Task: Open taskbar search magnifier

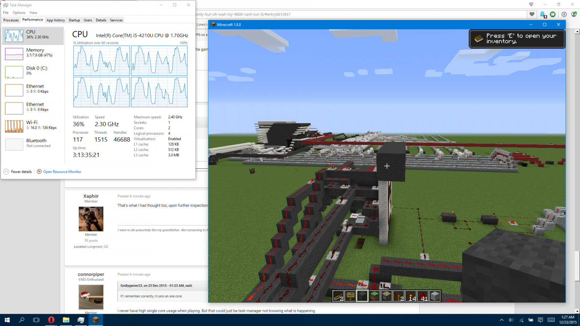Action: (22, 320)
